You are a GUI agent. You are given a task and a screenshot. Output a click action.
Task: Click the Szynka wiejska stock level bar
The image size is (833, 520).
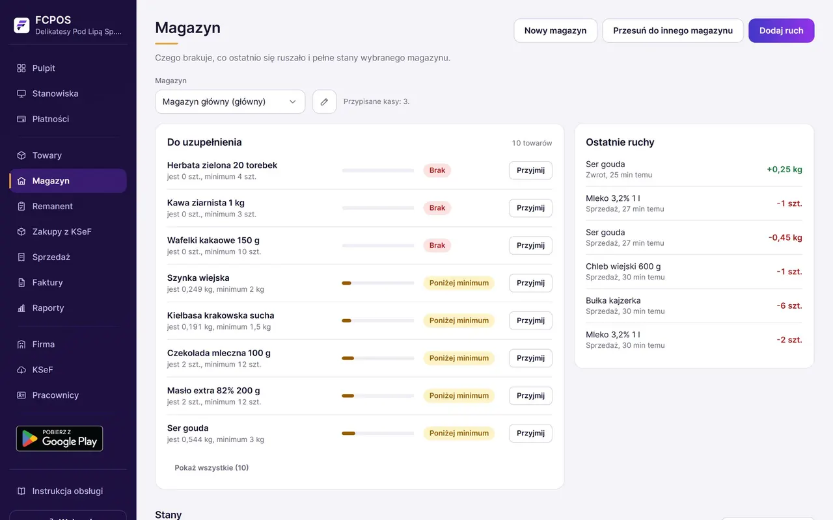[x=378, y=283]
